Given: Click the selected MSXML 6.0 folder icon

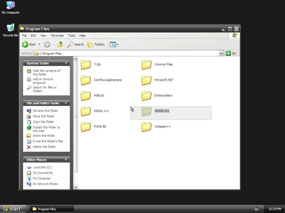Looking at the screenshot, I should (146, 111).
